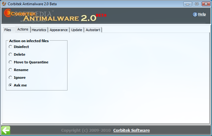Viewport: 212px width, 136px height.
Task: Click the Corbitek Antimalware 2.0 logo banner
Action: pos(55,15)
